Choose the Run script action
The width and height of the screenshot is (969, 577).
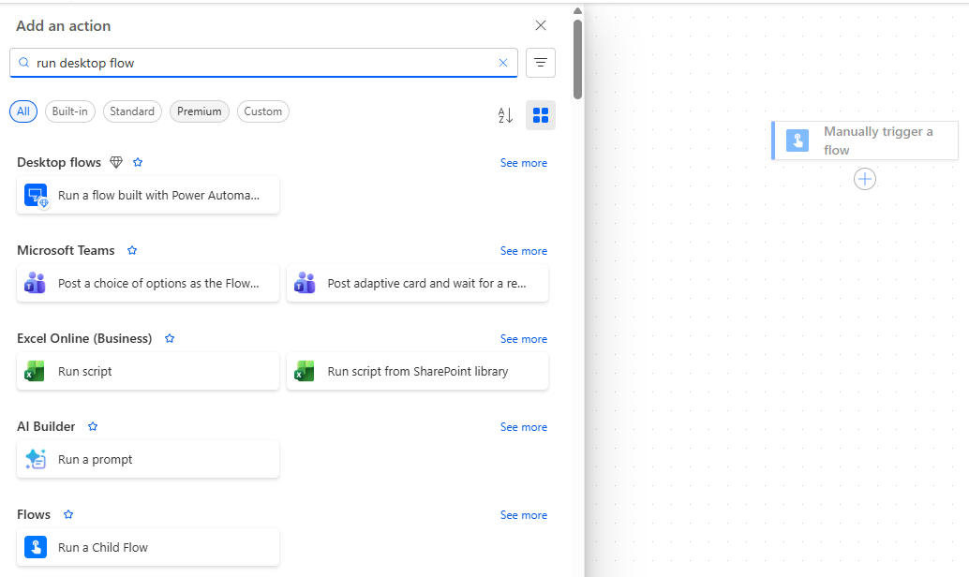148,371
